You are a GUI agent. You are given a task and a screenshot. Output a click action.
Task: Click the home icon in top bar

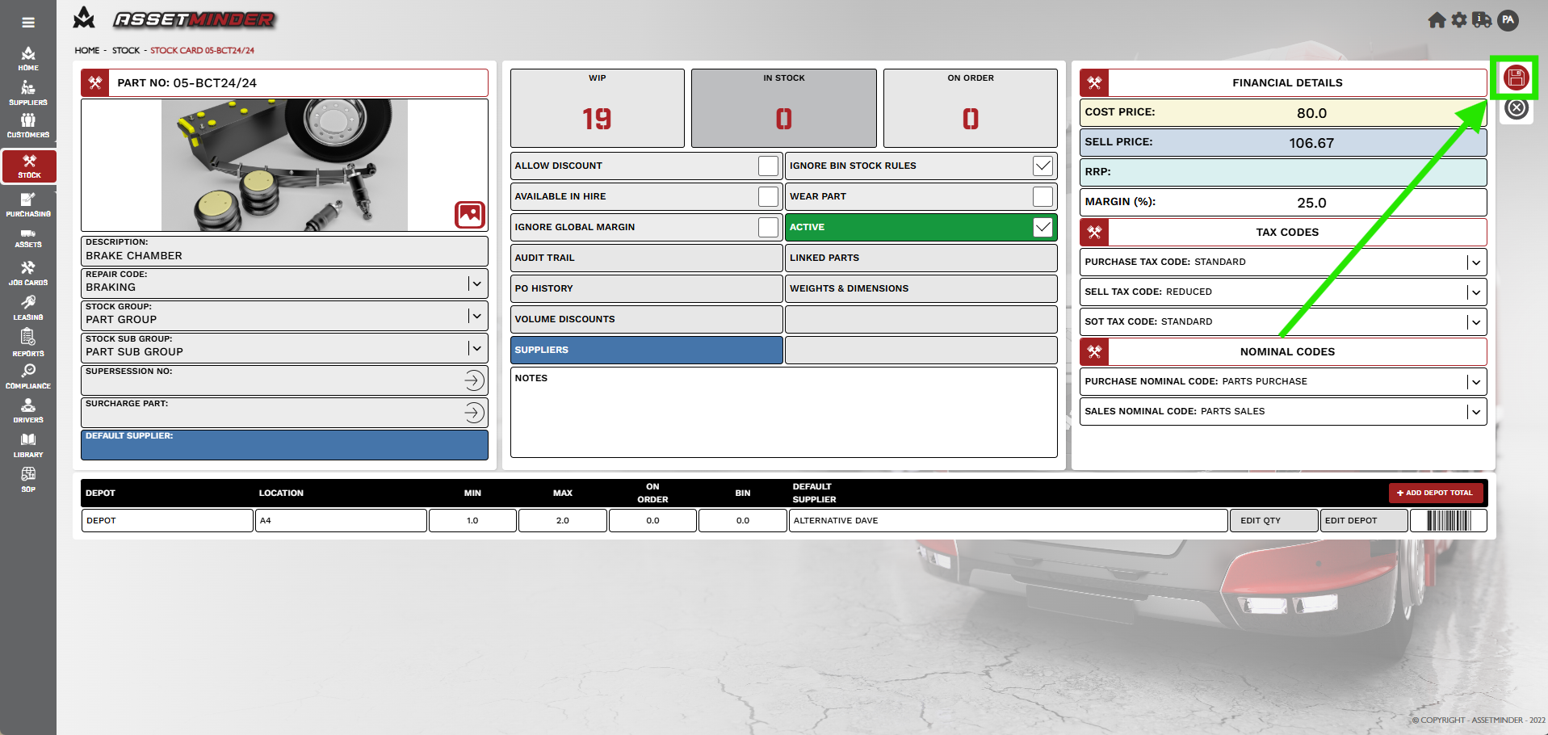coord(1436,20)
